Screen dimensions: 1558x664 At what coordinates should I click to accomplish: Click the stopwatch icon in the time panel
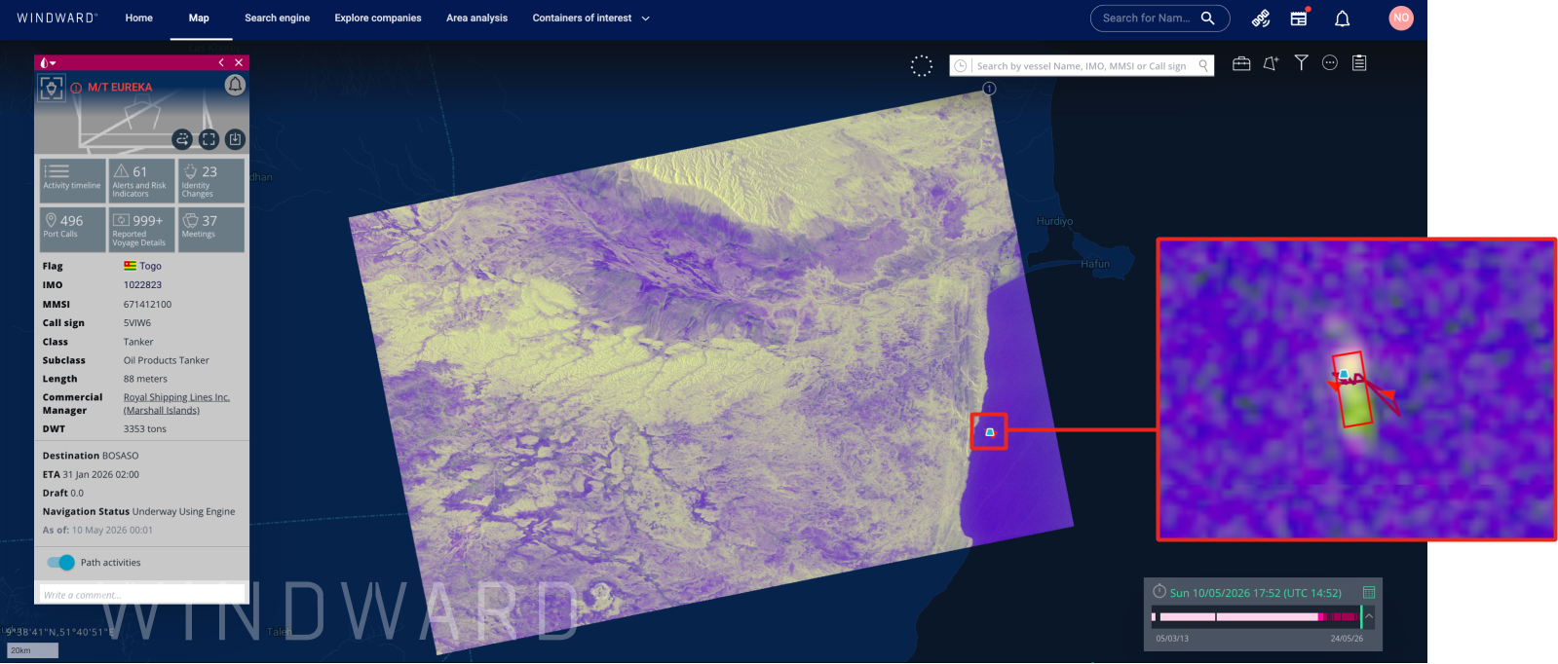pos(1159,591)
